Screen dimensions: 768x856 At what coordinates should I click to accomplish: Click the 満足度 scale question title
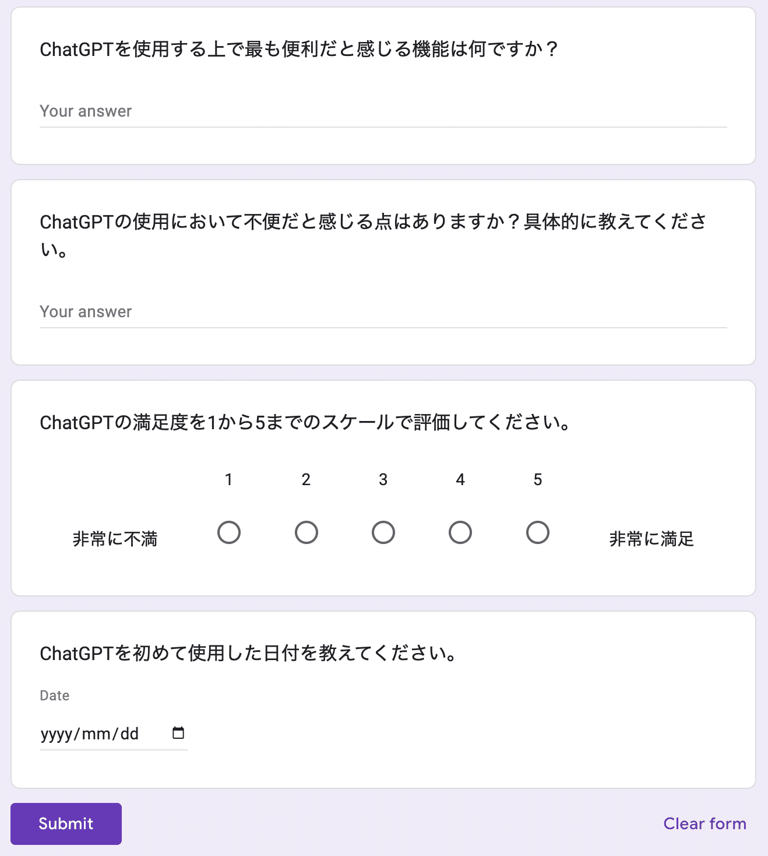(x=305, y=423)
